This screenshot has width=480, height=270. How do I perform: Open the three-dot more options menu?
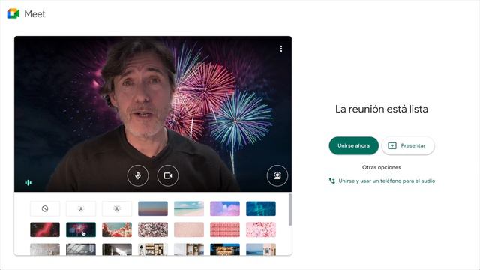coord(281,49)
